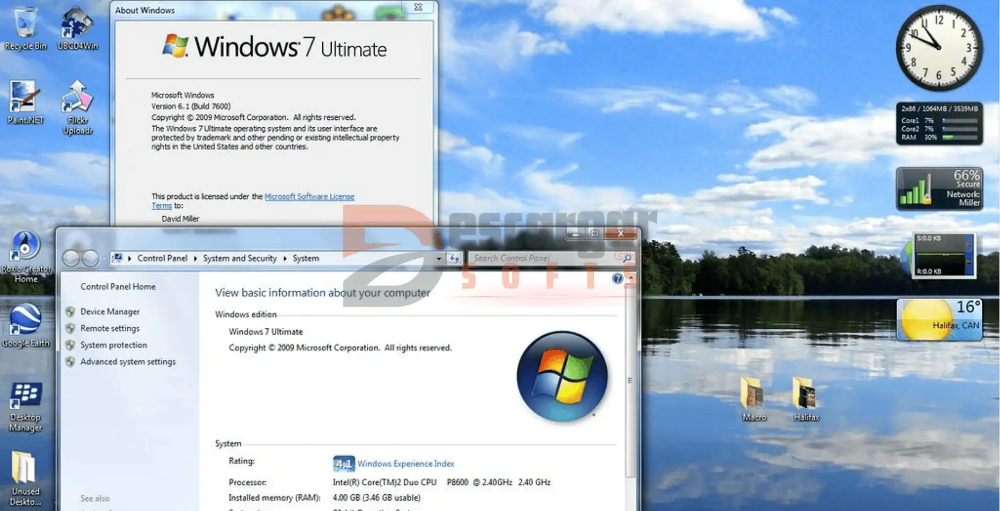Expand the address bar history dropdown
Image resolution: width=1000 pixels, height=511 pixels.
(439, 258)
